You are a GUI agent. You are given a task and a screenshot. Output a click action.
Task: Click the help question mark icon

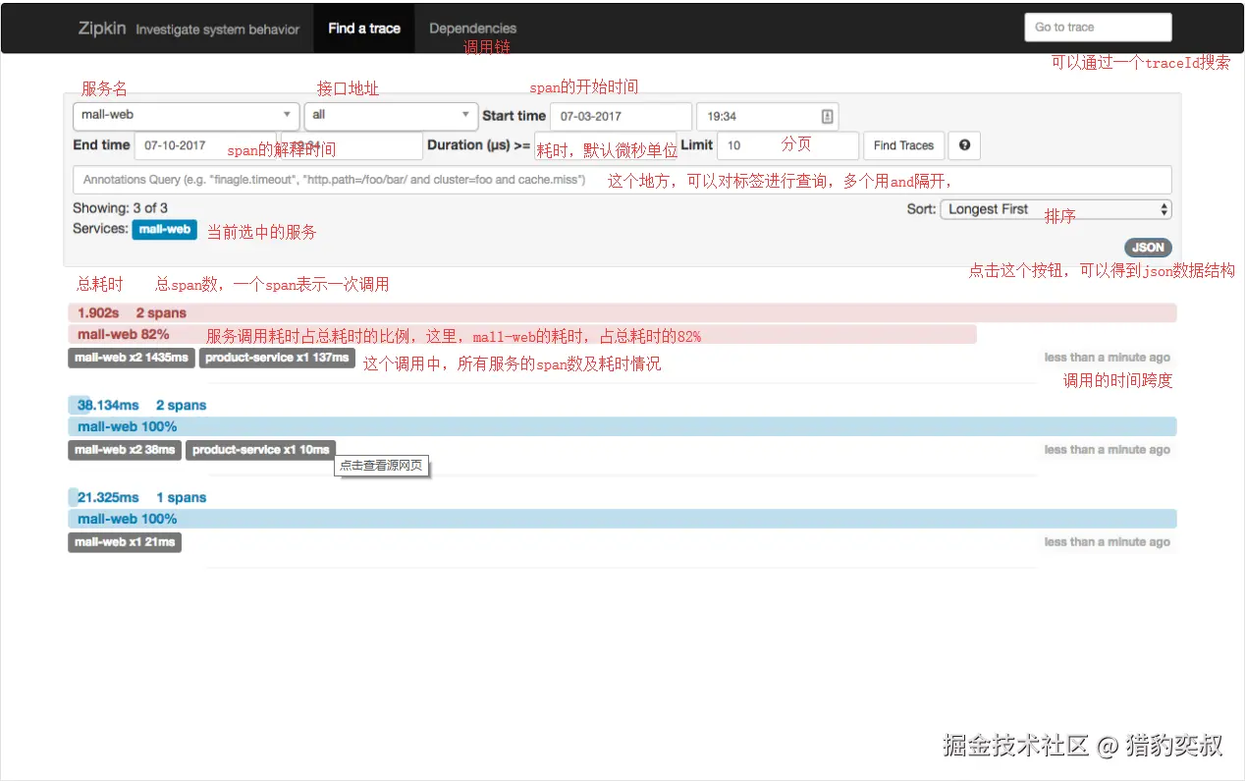click(964, 145)
